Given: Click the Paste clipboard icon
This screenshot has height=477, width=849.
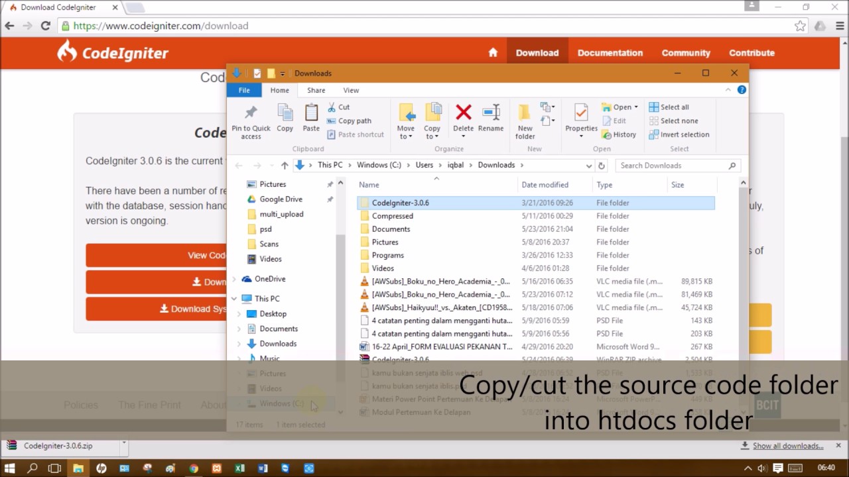Looking at the screenshot, I should [311, 113].
